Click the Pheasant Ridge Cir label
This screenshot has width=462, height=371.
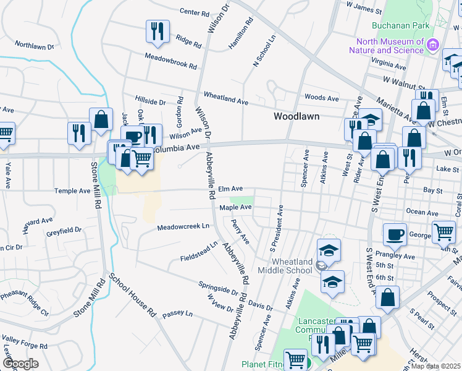click(x=25, y=302)
